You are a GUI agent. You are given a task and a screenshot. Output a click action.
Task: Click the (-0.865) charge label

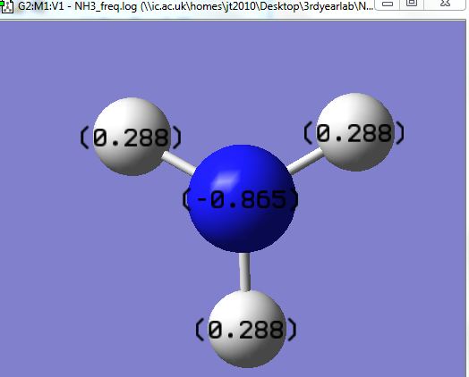pyautogui.click(x=241, y=199)
